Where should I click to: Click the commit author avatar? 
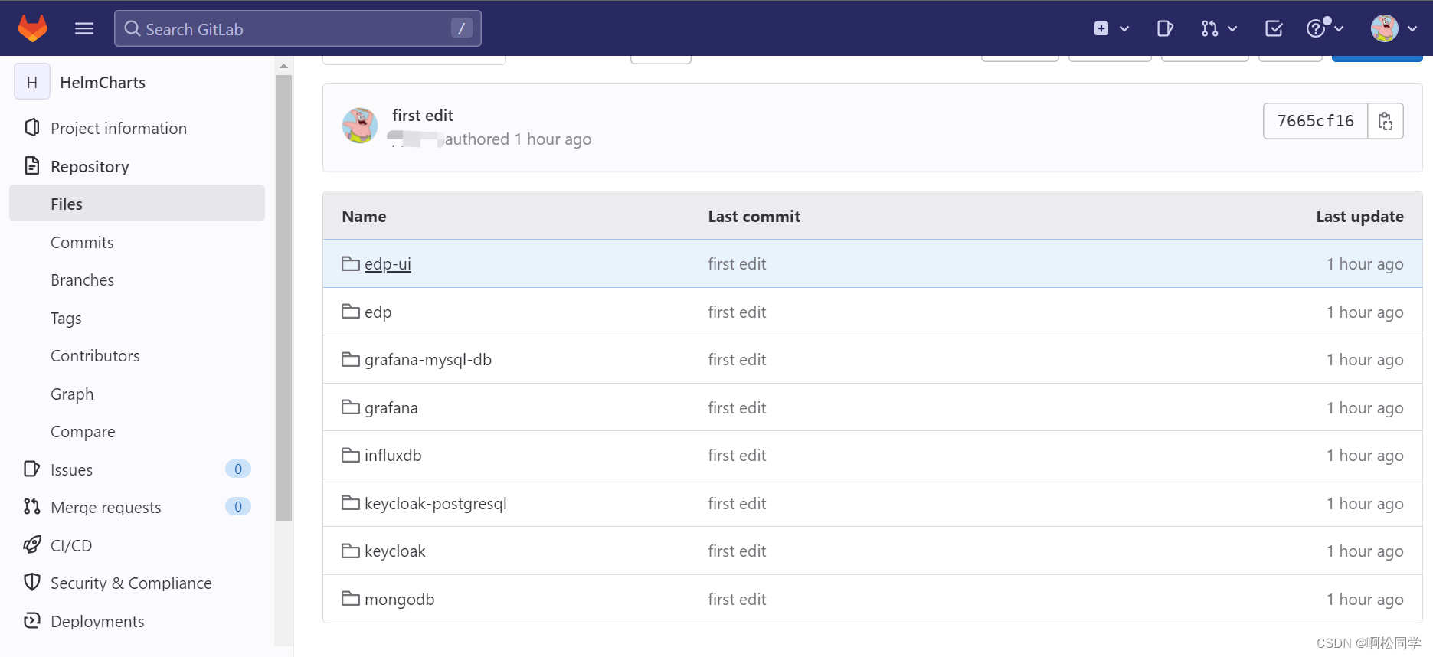[x=360, y=126]
